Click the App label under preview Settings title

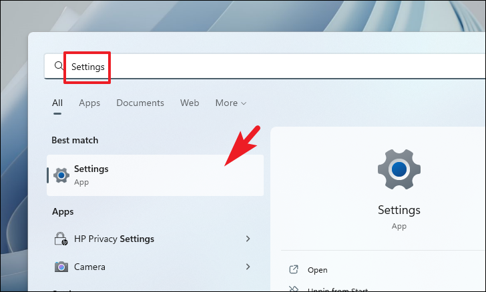(x=399, y=226)
